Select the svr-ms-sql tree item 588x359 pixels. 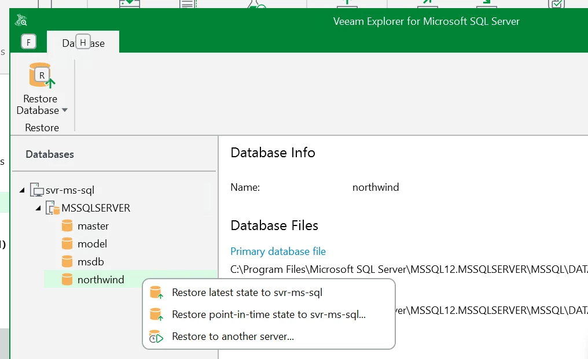70,190
